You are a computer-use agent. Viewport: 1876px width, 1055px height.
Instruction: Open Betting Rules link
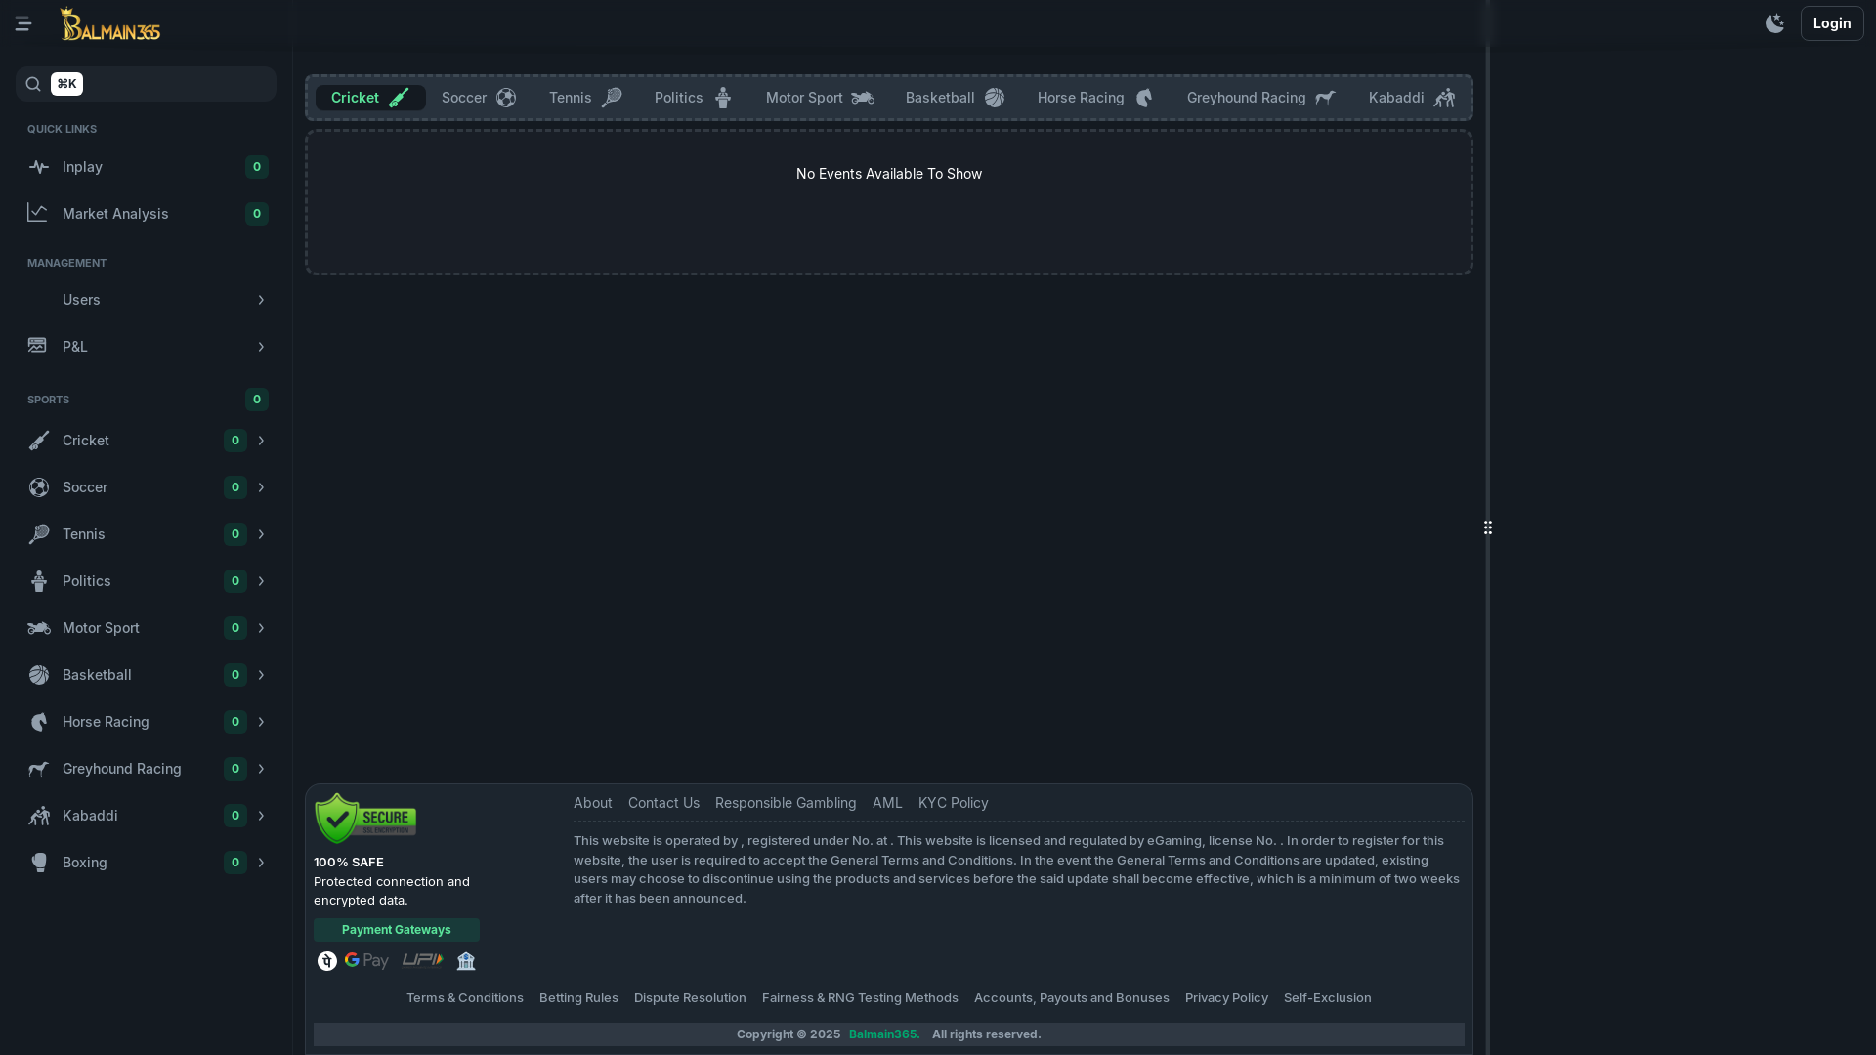coord(578,997)
